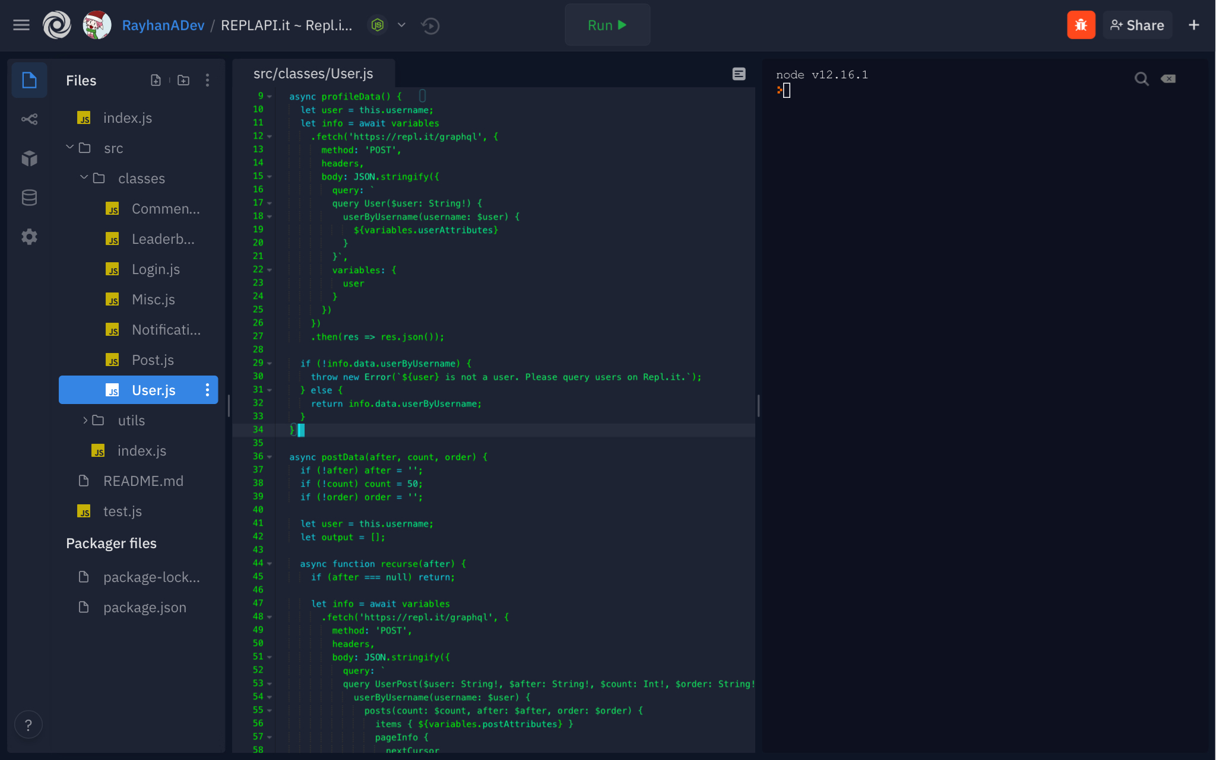Click the Share button
The image size is (1216, 760).
coord(1137,25)
